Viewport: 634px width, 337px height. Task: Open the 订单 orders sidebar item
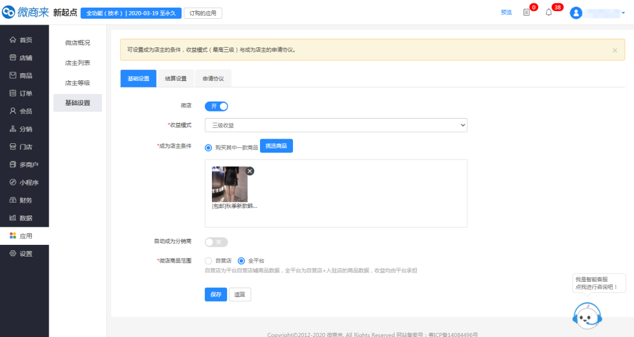(x=24, y=93)
